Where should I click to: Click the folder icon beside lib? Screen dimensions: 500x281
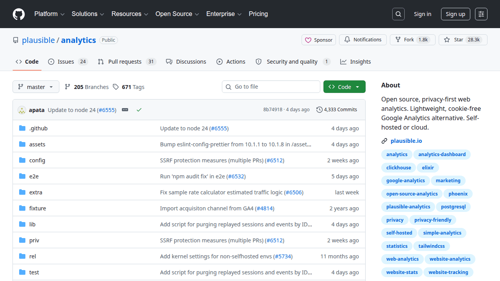click(x=22, y=224)
